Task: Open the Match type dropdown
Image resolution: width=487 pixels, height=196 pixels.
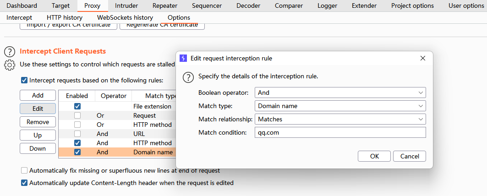Action: pyautogui.click(x=340, y=106)
